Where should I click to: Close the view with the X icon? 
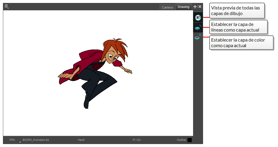[200, 6]
